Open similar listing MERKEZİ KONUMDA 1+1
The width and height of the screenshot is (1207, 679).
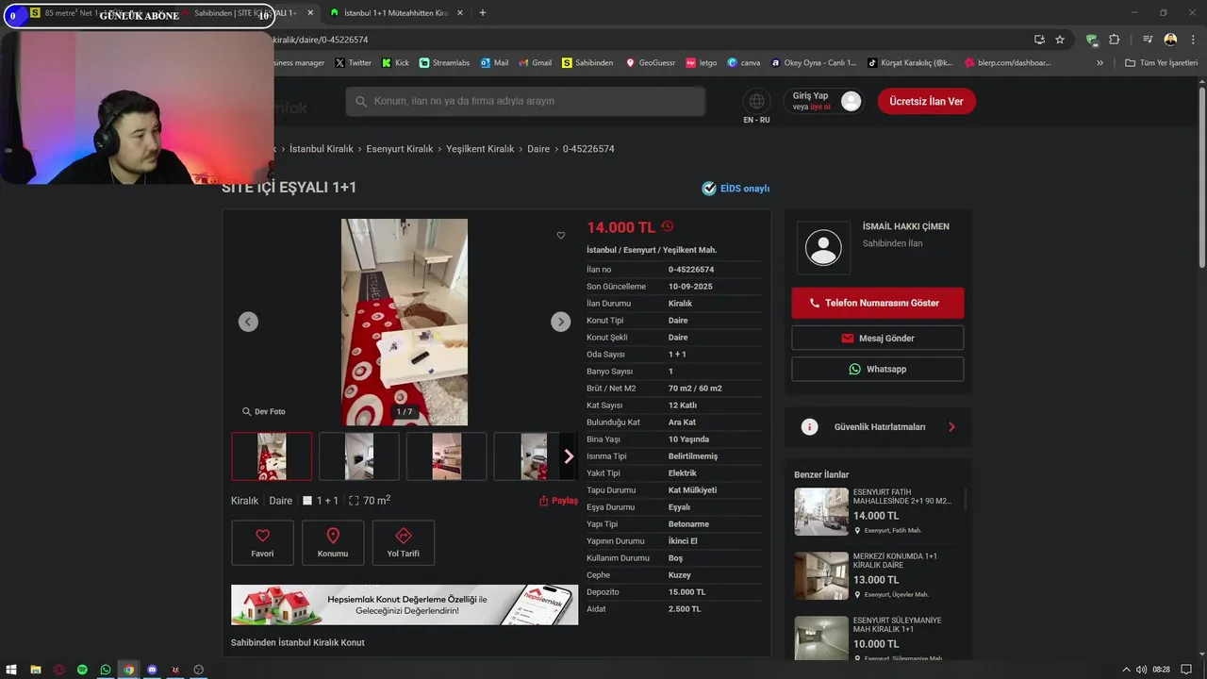coord(877,575)
